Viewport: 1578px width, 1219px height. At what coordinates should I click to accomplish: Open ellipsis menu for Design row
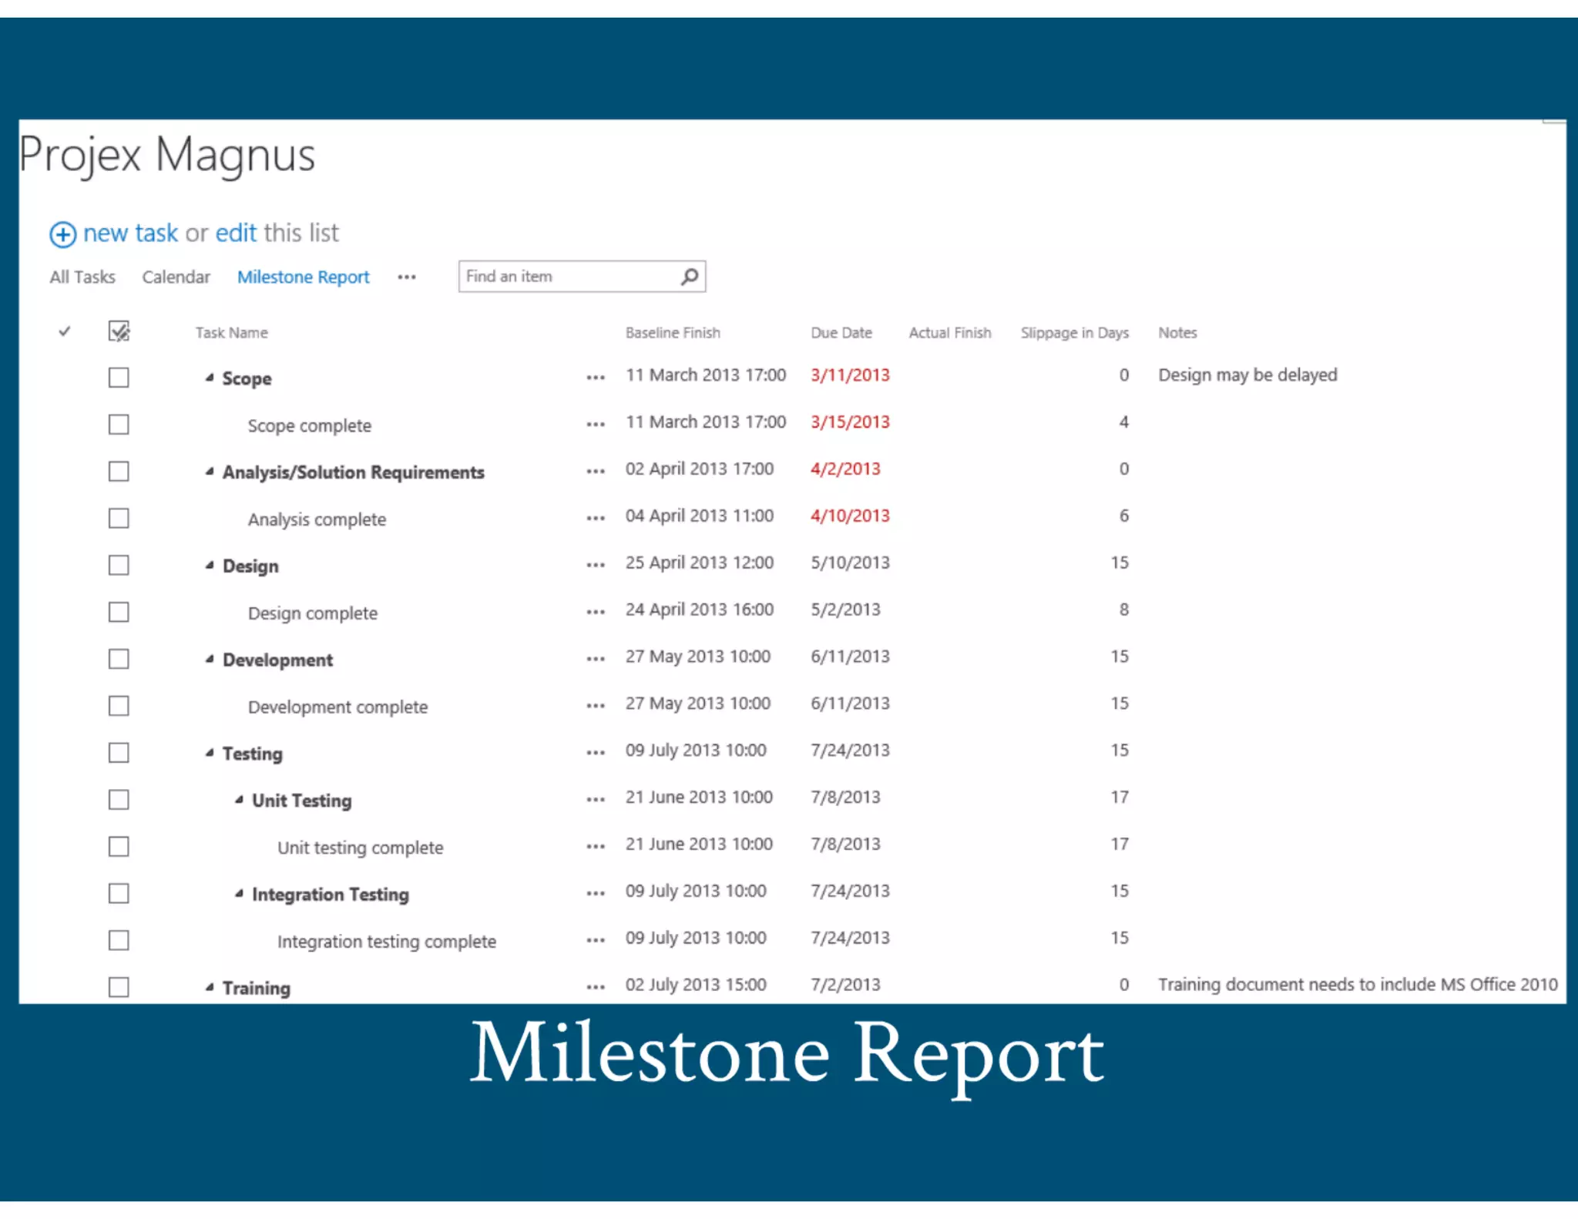(596, 566)
